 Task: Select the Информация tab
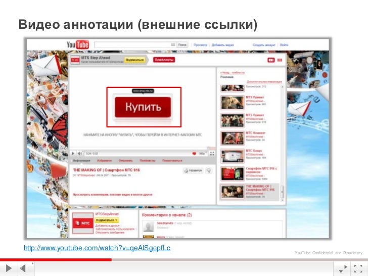pos(81,161)
